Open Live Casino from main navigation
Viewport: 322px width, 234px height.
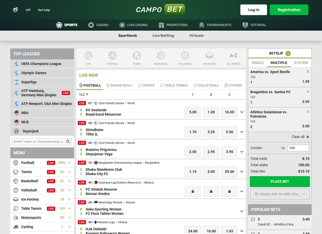133,25
